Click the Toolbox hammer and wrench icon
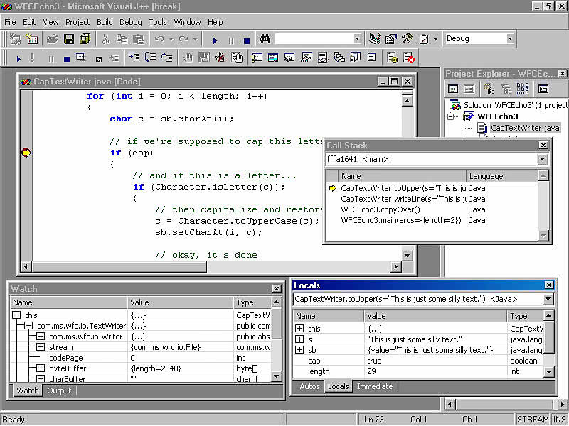The width and height of the screenshot is (569, 426). (407, 39)
